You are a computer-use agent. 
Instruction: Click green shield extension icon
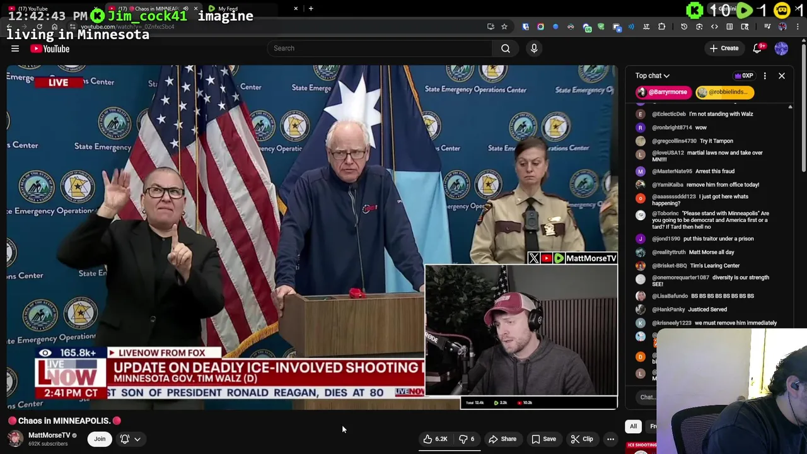[601, 26]
